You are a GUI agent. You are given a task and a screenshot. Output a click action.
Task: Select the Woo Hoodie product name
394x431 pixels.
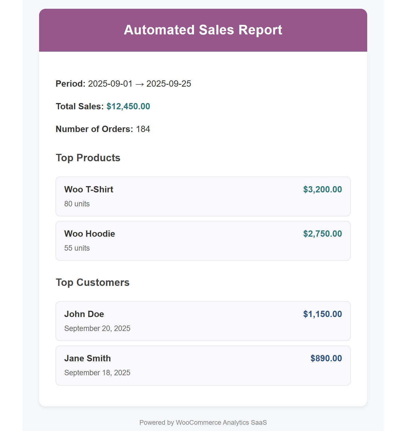tap(89, 234)
